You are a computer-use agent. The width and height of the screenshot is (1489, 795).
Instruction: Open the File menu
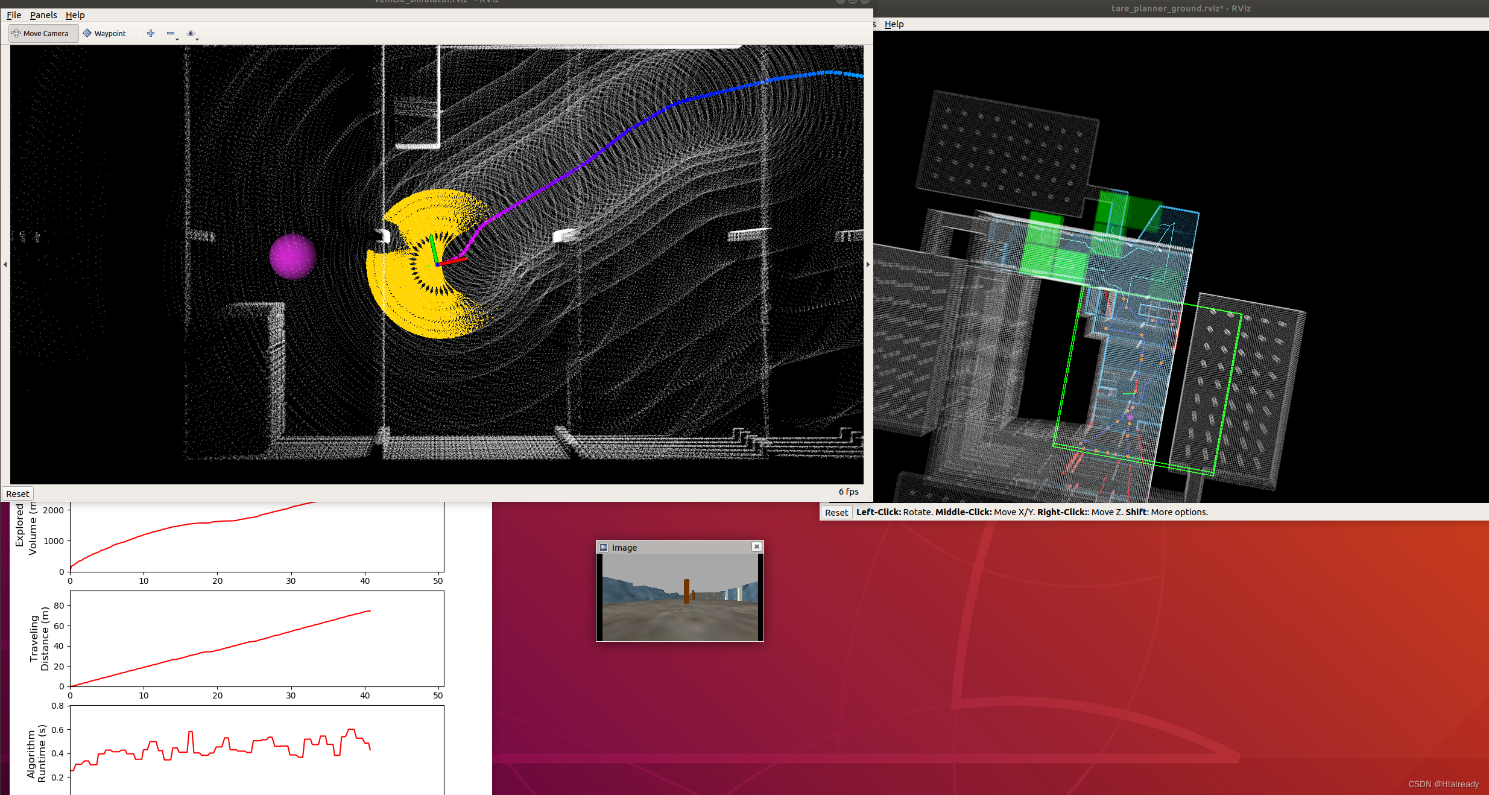(13, 15)
